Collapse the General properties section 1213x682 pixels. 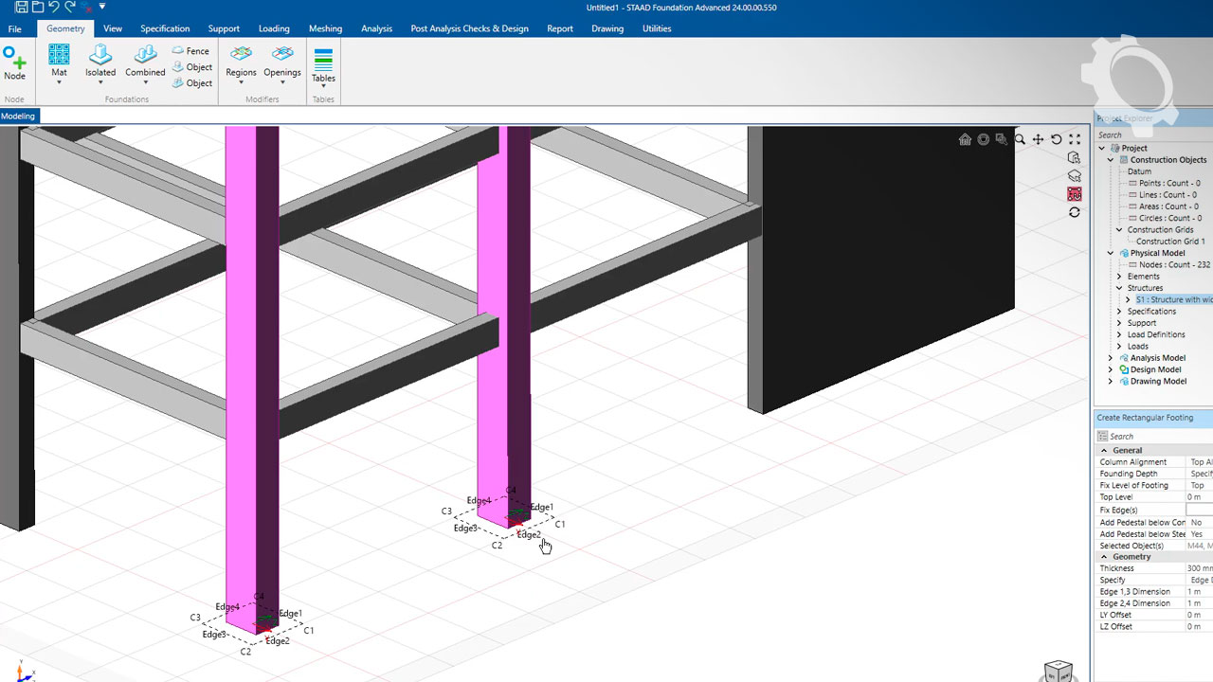click(x=1104, y=451)
